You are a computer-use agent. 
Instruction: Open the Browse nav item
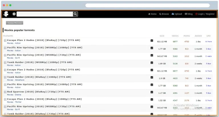(x=164, y=14)
